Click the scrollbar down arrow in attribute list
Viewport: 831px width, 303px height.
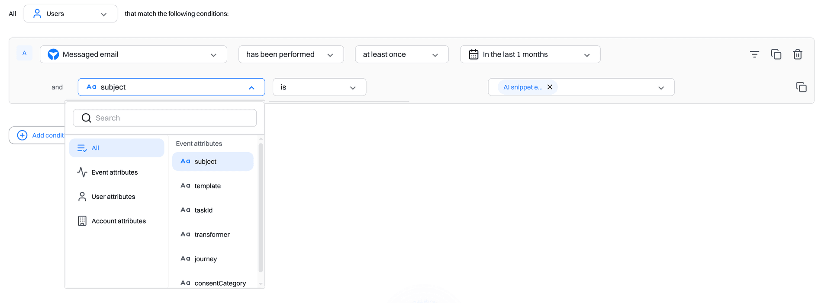(x=261, y=284)
